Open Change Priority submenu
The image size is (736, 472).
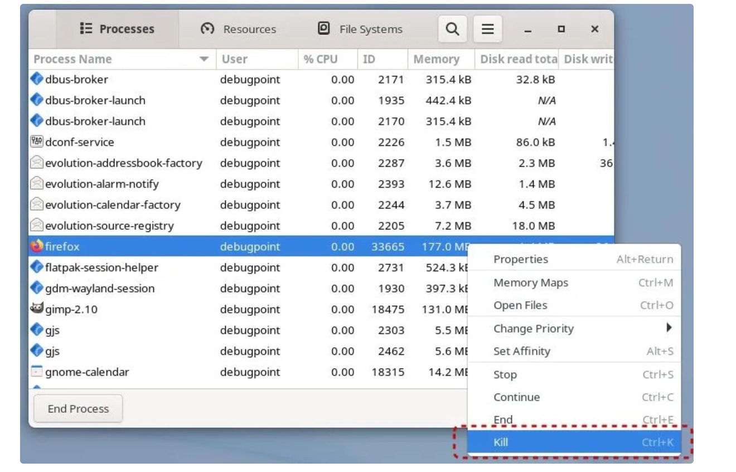click(x=574, y=328)
